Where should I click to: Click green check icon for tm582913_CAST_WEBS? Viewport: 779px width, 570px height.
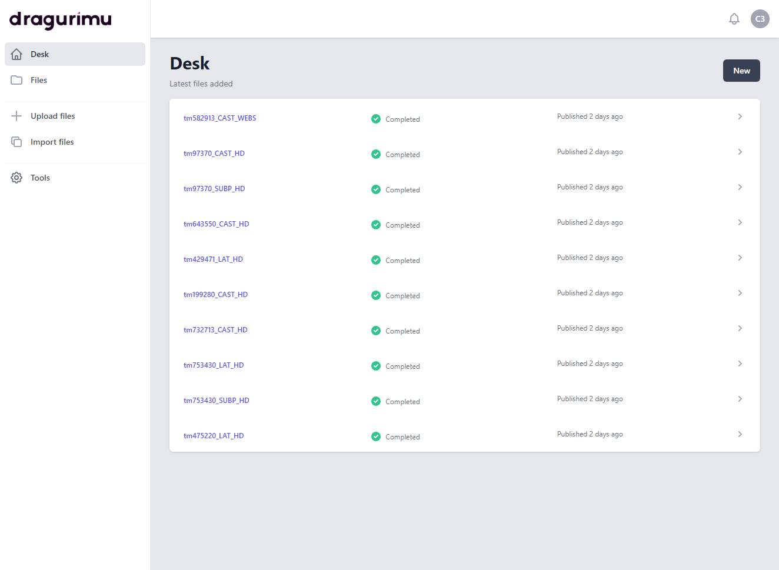pyautogui.click(x=376, y=119)
